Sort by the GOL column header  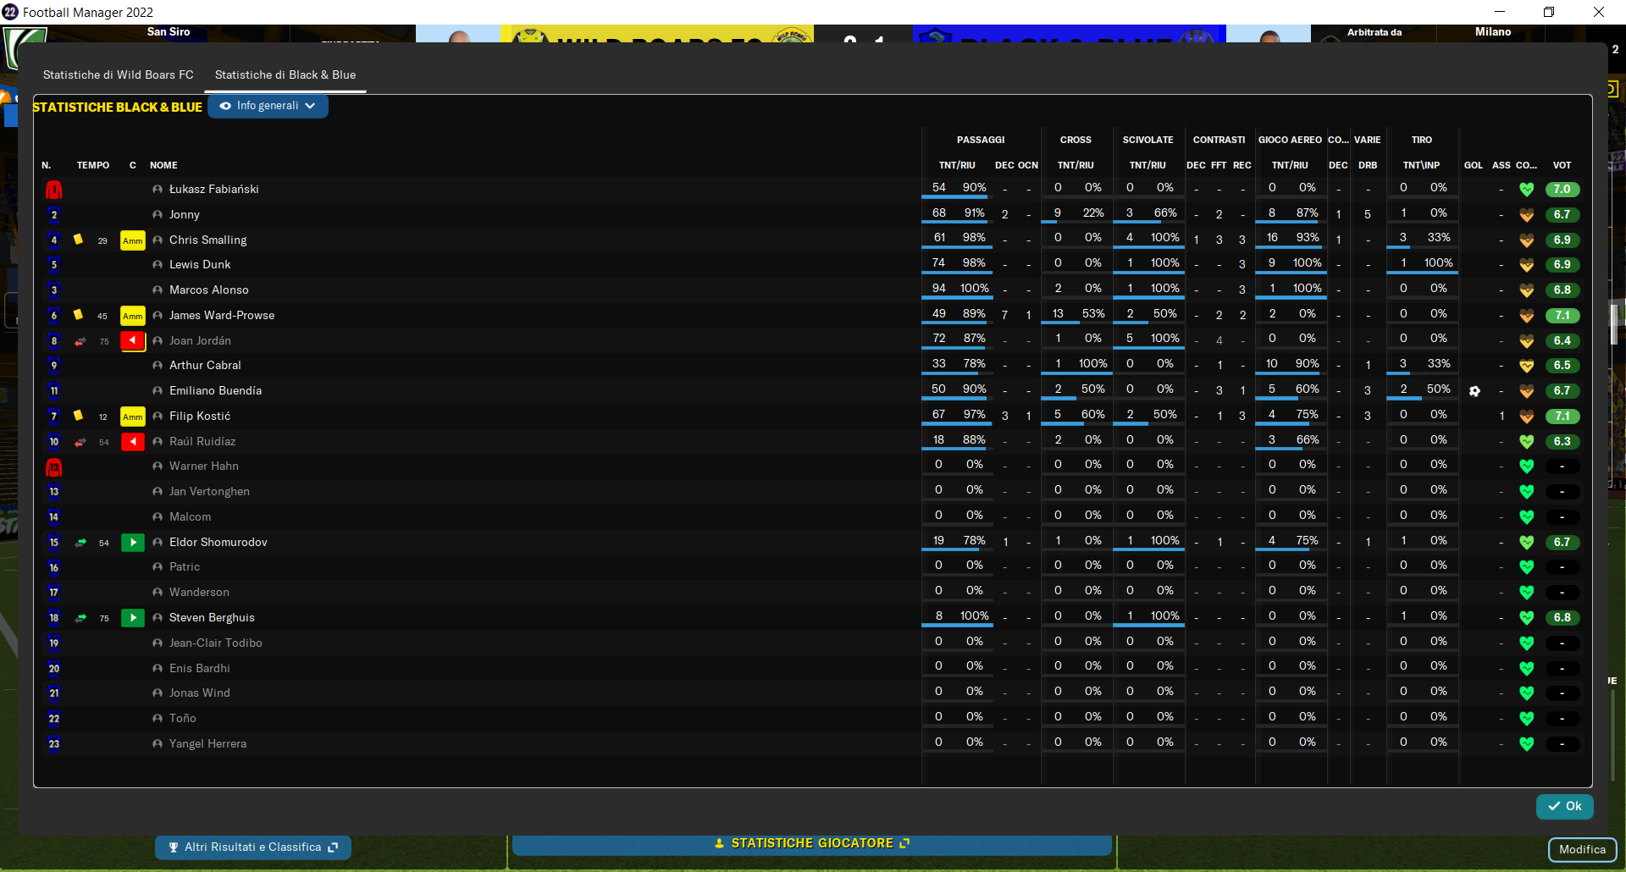point(1474,166)
